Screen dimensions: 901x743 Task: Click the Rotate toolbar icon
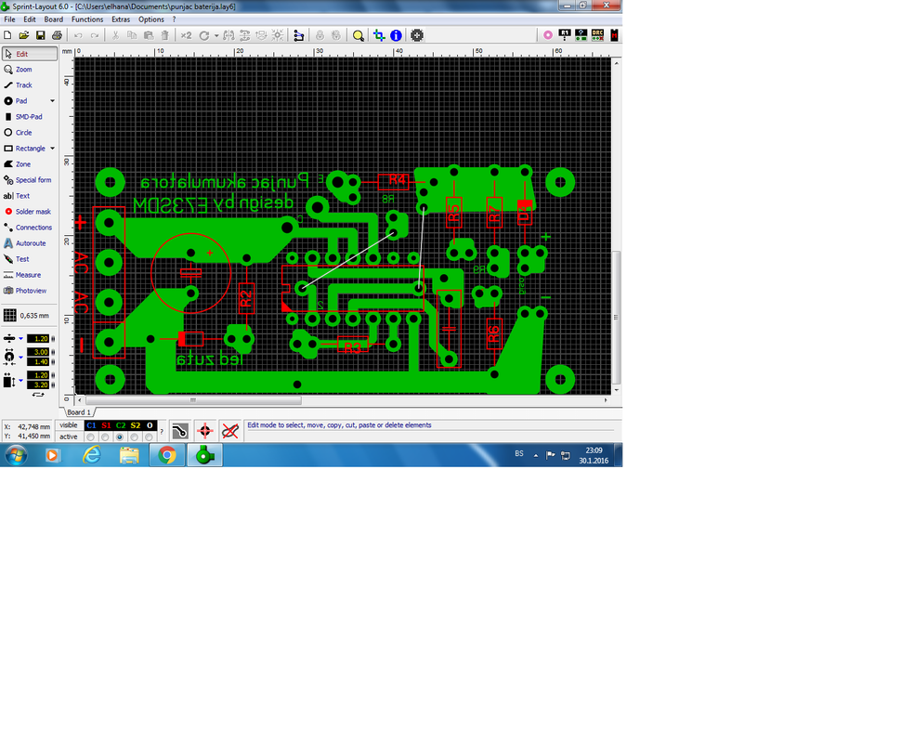[203, 35]
